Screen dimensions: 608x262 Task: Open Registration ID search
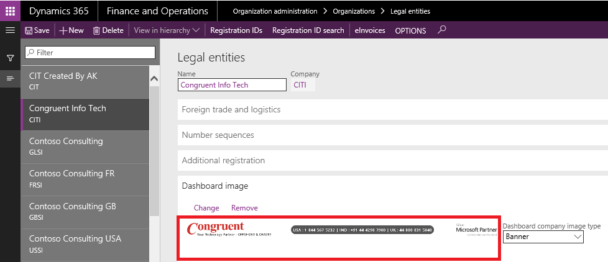[x=308, y=30]
